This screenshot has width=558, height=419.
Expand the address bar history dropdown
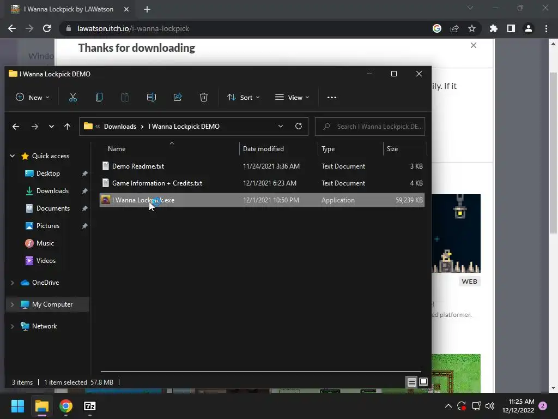[x=281, y=127]
